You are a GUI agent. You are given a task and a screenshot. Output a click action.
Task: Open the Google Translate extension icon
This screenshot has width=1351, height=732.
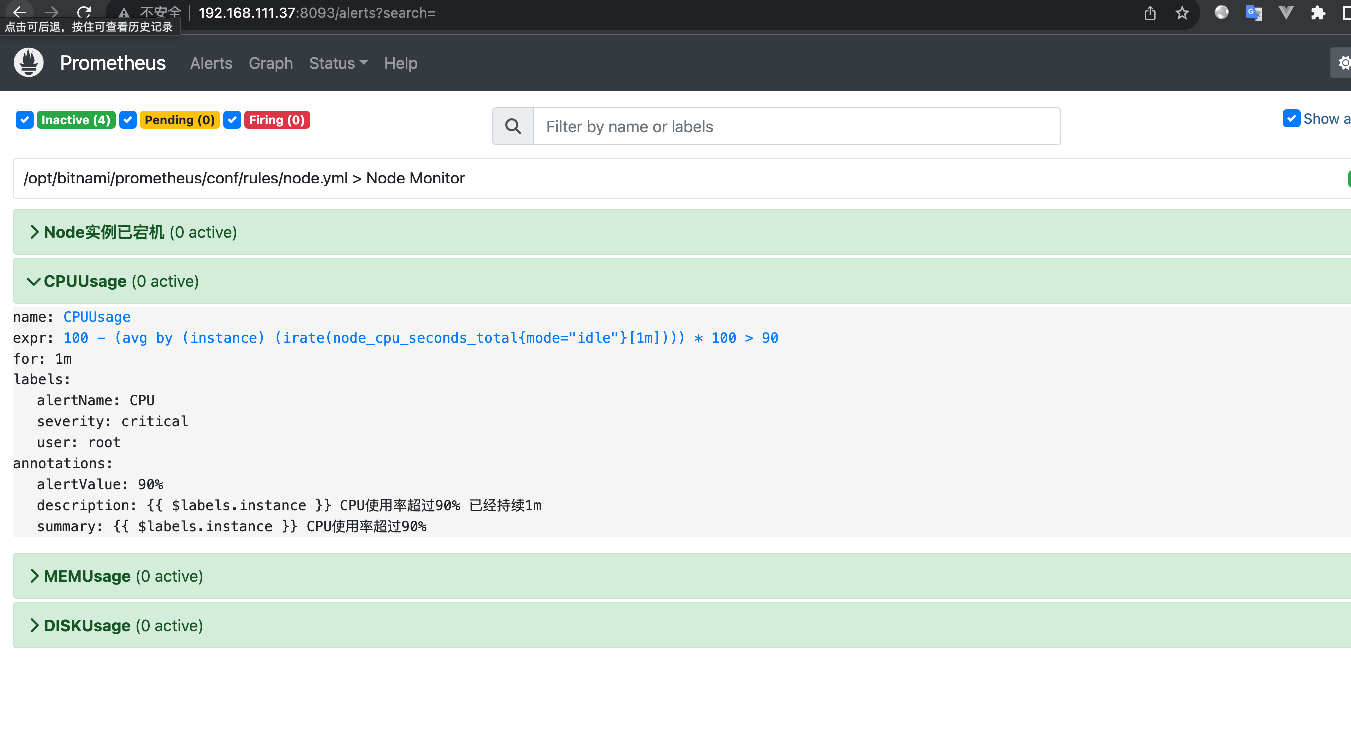[1254, 13]
